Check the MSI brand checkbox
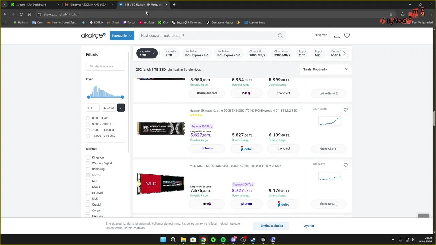This screenshot has height=245, width=436. [88, 181]
